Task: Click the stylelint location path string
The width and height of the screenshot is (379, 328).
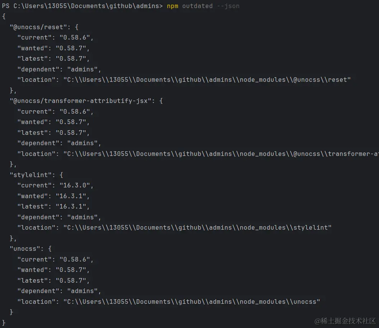Action: point(198,227)
